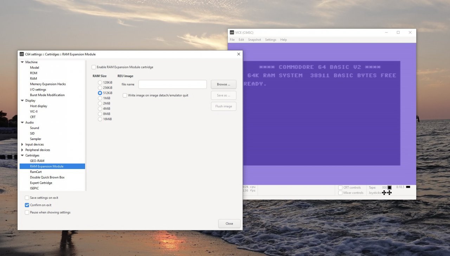Select Host display settings
The height and width of the screenshot is (256, 450).
[38, 106]
